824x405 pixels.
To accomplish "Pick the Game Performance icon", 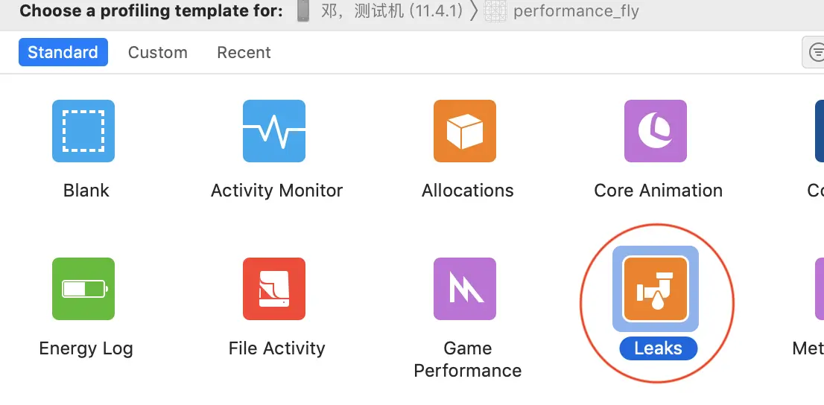I will 465,289.
